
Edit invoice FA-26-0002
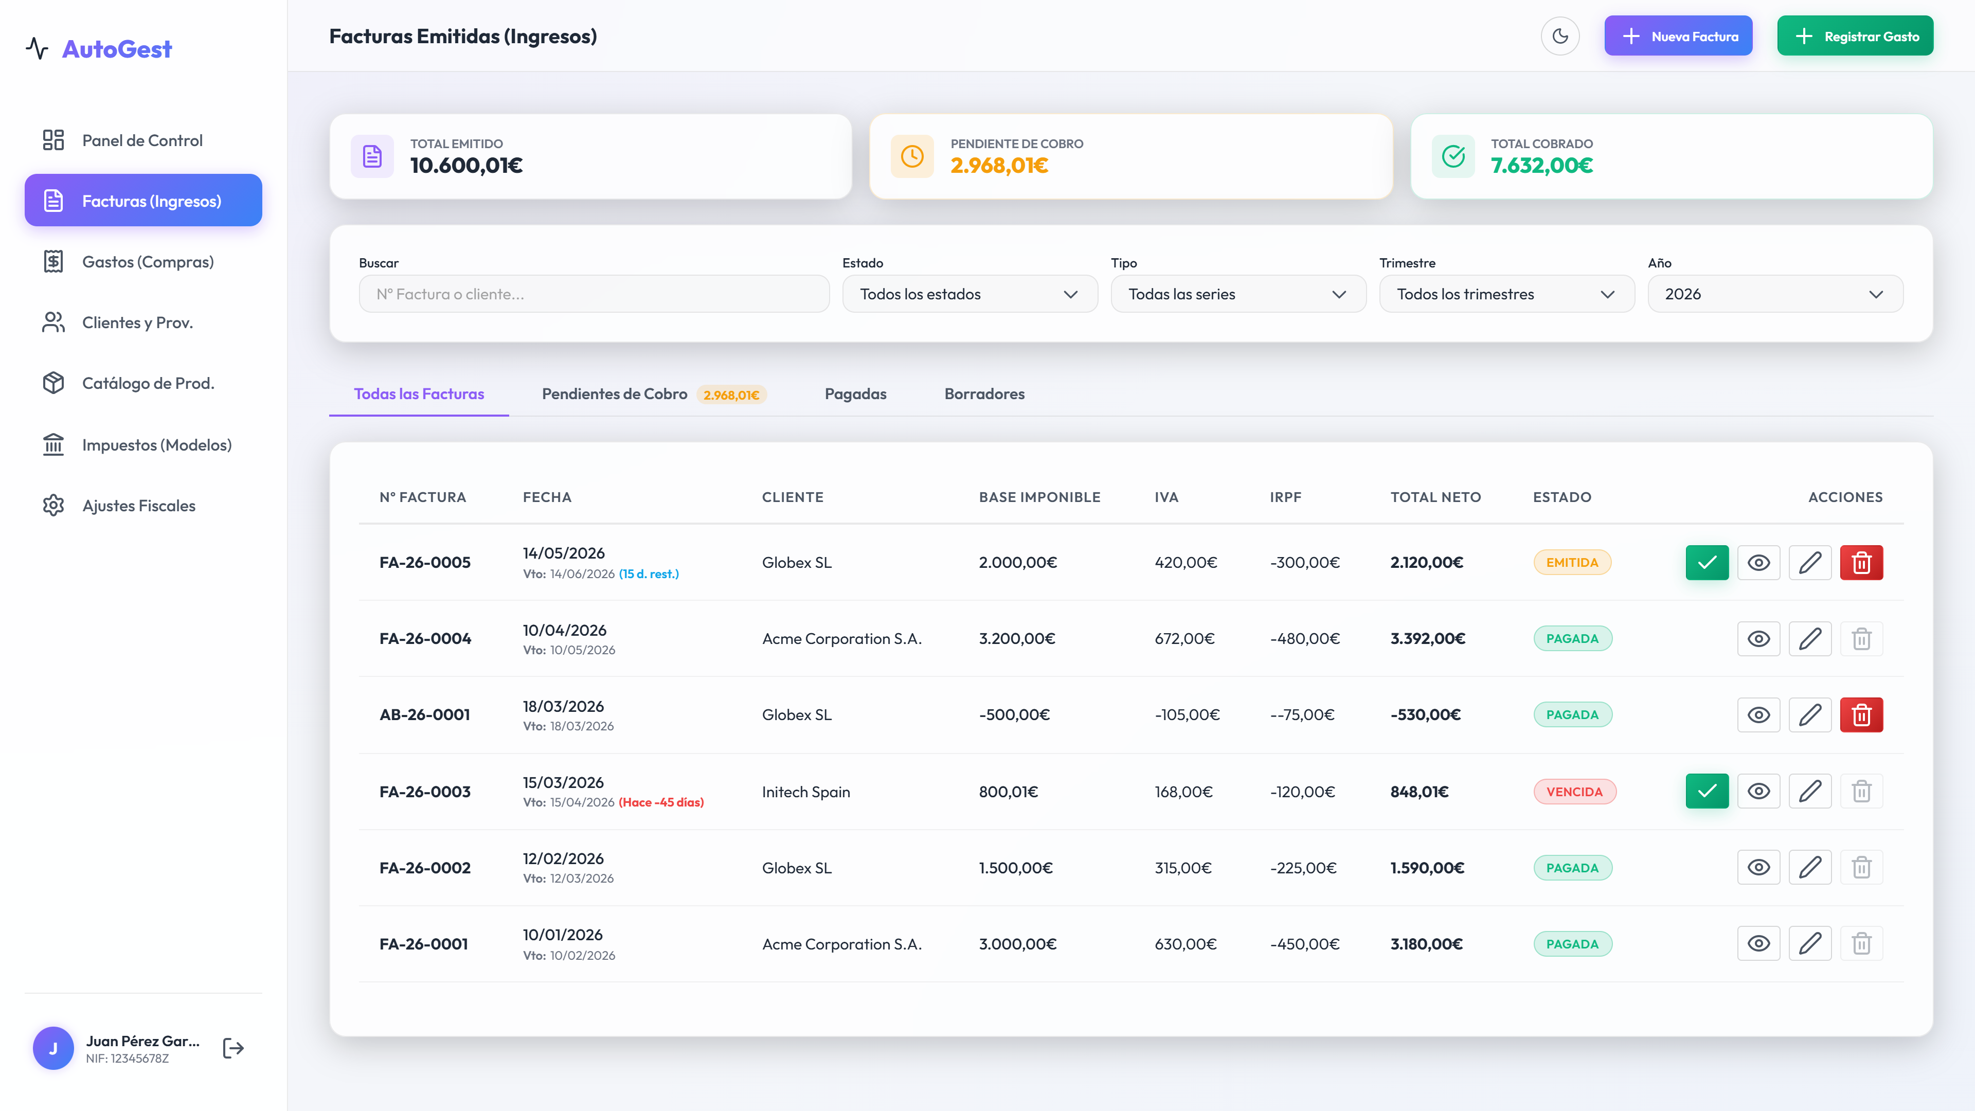1809,867
